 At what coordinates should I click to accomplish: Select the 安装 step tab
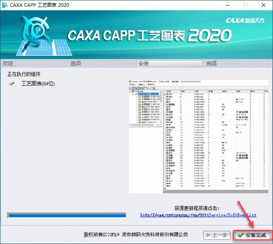pos(143,64)
